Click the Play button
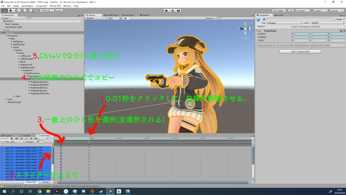The image size is (346, 195). 167,11
